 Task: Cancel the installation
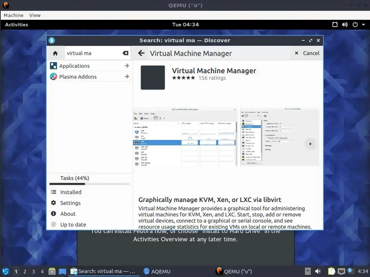pos(307,53)
